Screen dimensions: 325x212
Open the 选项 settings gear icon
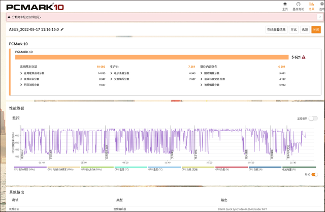click(321, 5)
